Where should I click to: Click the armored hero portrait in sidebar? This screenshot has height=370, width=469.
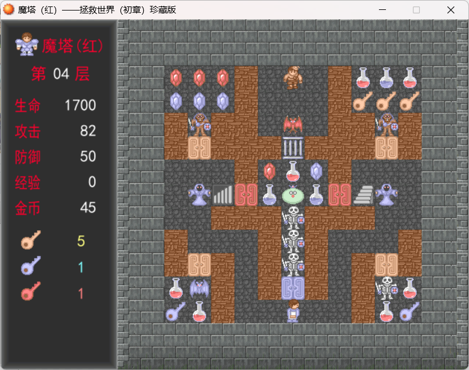click(27, 44)
